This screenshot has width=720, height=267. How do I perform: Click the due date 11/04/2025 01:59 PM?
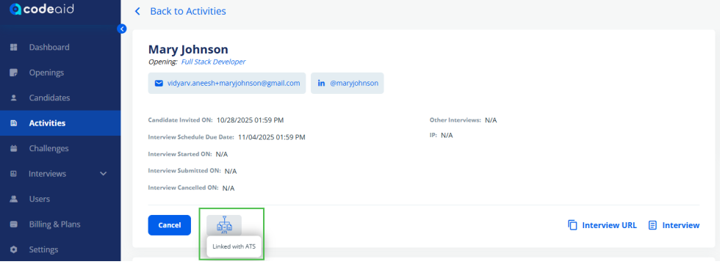[x=271, y=136]
